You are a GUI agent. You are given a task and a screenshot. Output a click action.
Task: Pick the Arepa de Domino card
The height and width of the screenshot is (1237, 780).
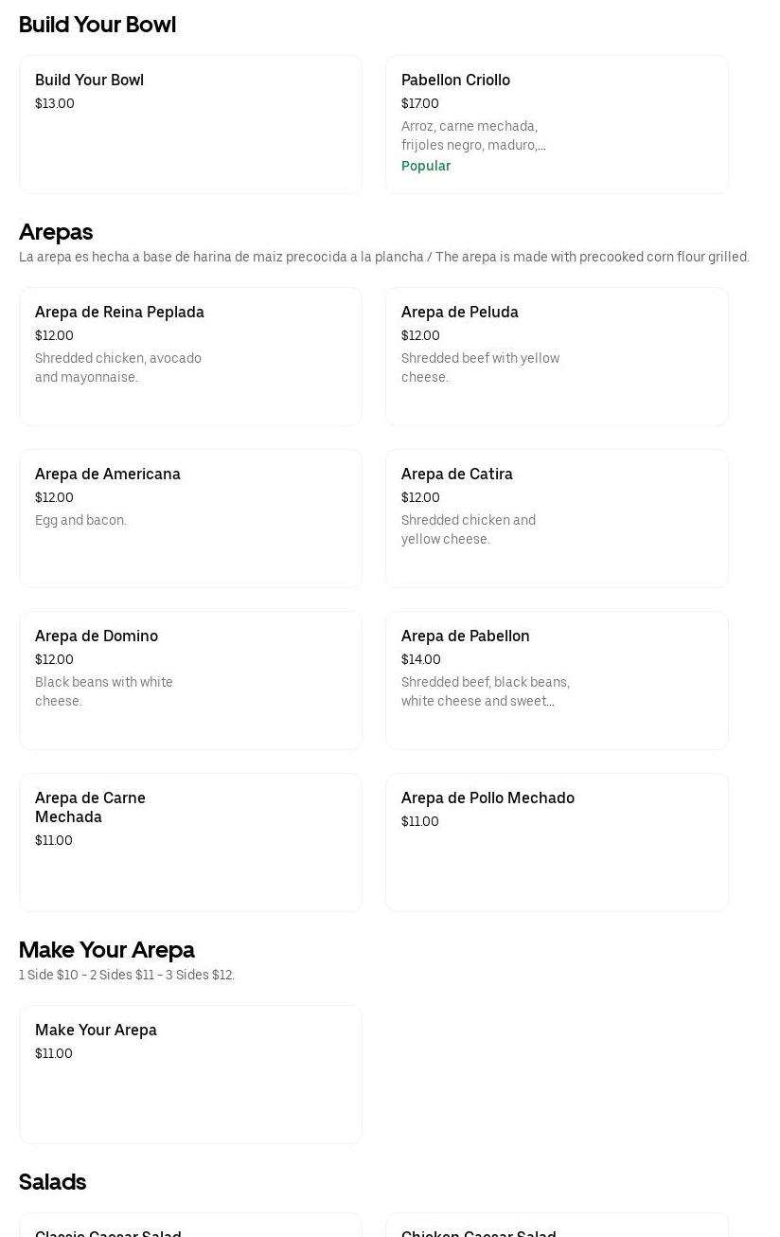coord(190,680)
